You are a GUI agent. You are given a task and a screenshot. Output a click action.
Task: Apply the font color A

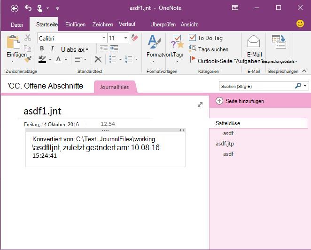tap(58, 59)
